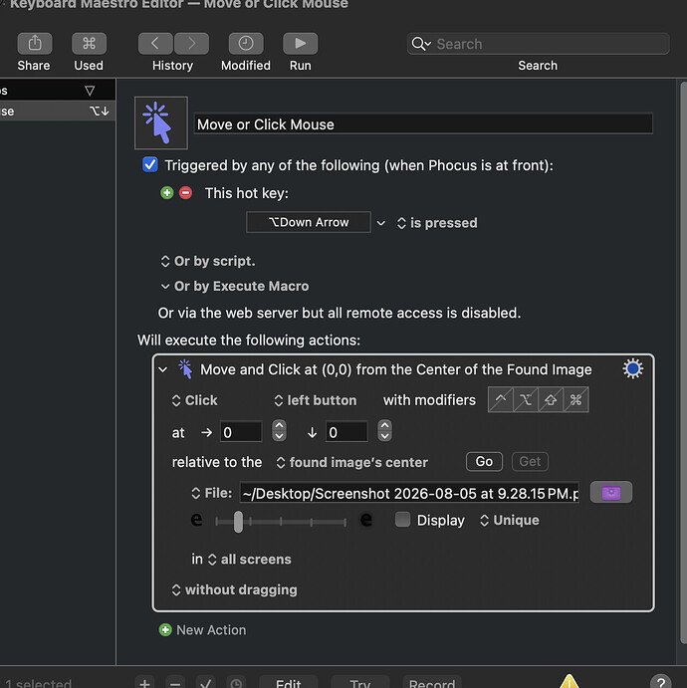Open the File source popup

211,493
